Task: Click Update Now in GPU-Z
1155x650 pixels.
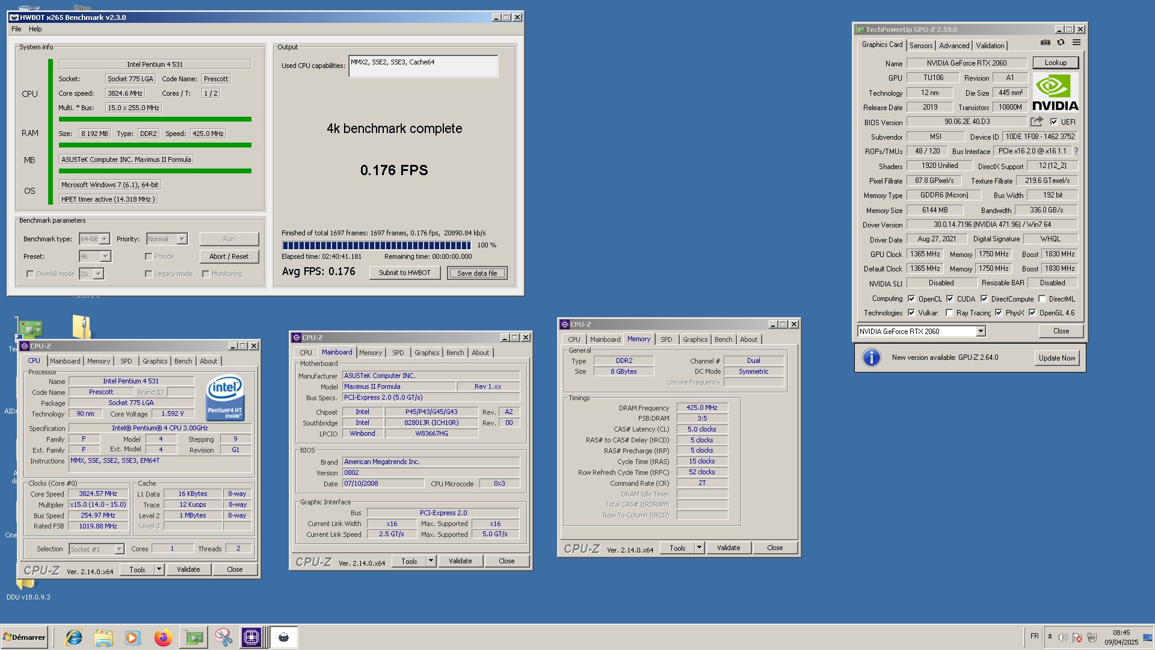Action: point(1057,357)
